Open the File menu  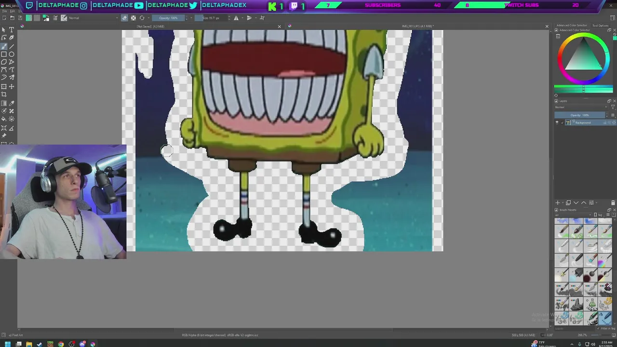click(x=4, y=11)
